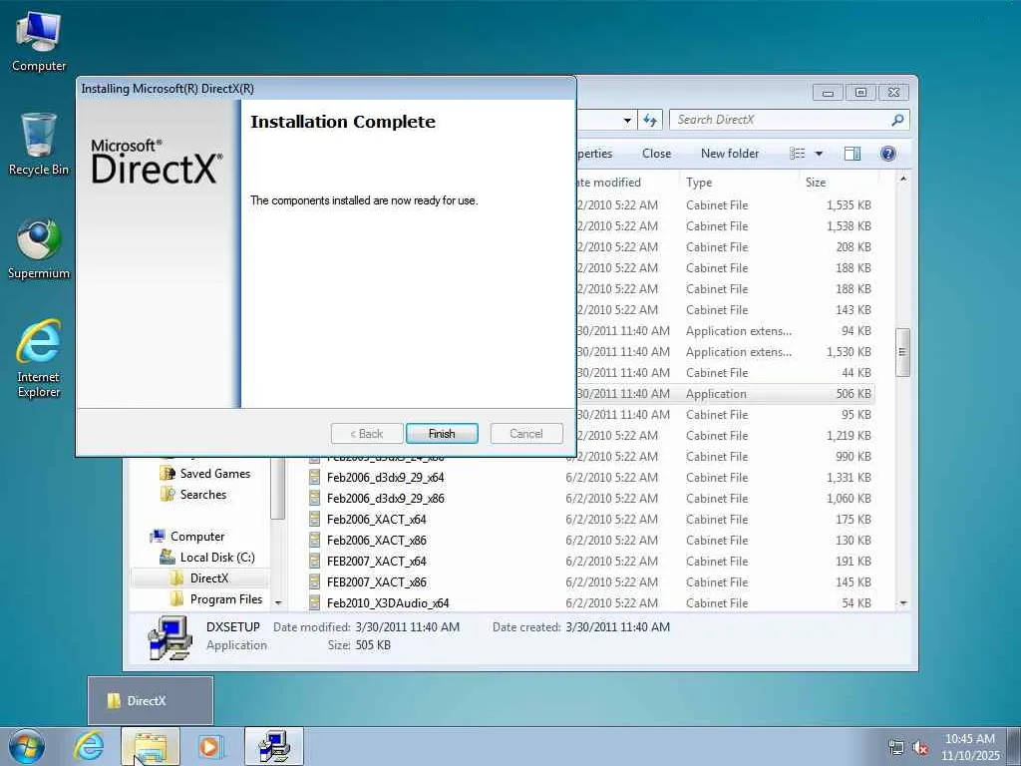1021x766 pixels.
Task: Click New folder in Explorer toolbar
Action: pyautogui.click(x=730, y=154)
